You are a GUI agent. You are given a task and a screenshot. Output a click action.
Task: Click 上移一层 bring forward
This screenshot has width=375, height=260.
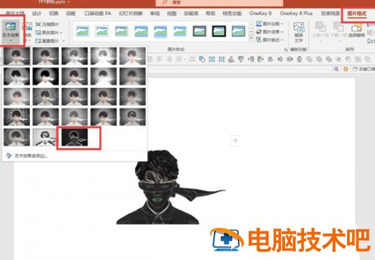coord(320,31)
